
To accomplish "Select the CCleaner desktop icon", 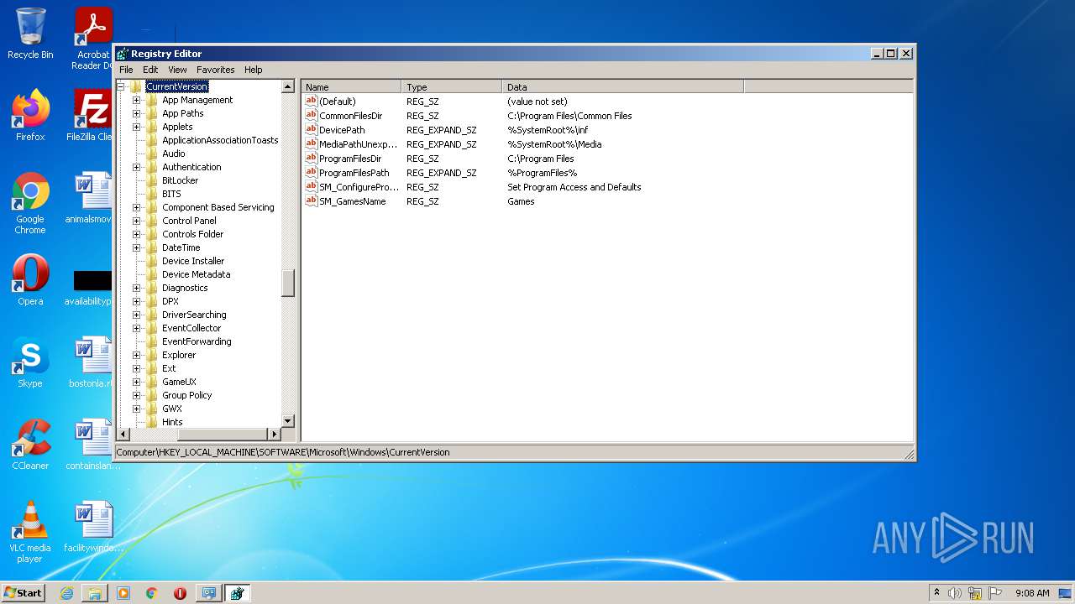I will (x=30, y=445).
